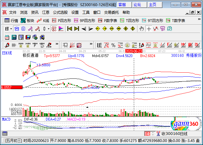Screen dimensions: 203x145
Task: Click the MACD indicator label
Action: point(6,119)
